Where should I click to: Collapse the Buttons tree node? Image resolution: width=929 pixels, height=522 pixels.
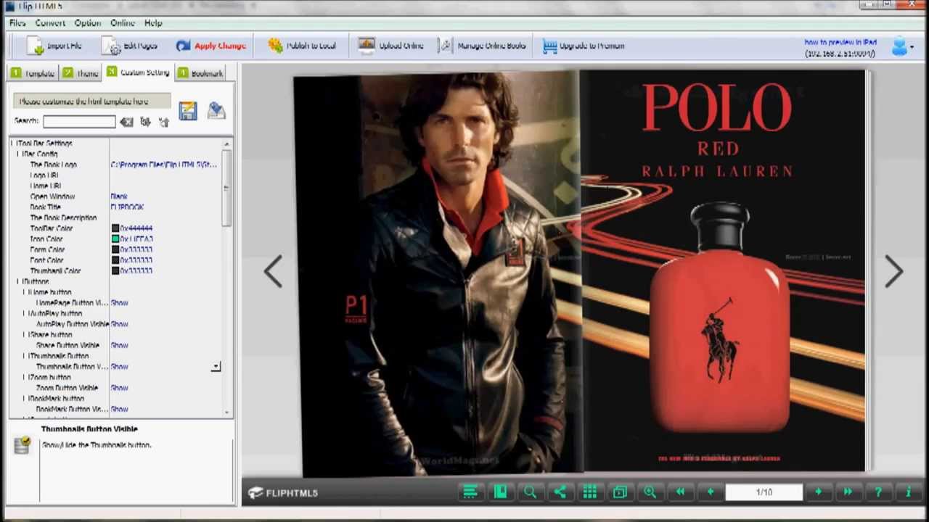(19, 281)
